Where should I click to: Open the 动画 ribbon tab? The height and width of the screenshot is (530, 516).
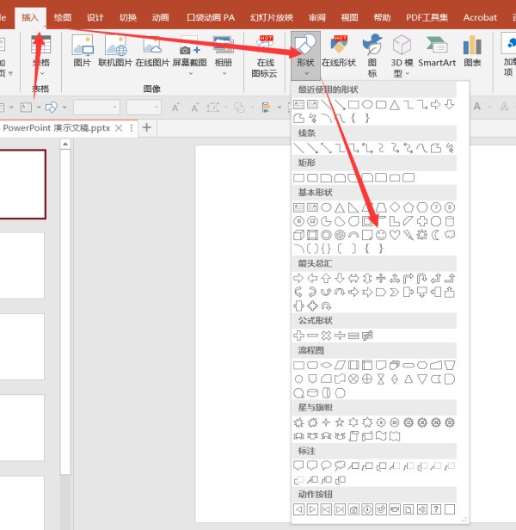160,17
